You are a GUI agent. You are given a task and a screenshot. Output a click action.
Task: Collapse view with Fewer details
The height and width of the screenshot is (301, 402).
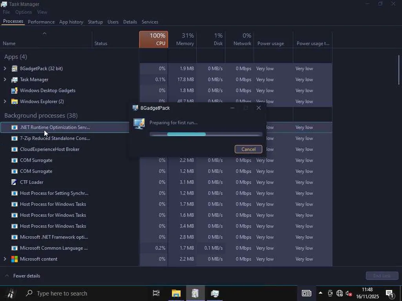(22, 276)
